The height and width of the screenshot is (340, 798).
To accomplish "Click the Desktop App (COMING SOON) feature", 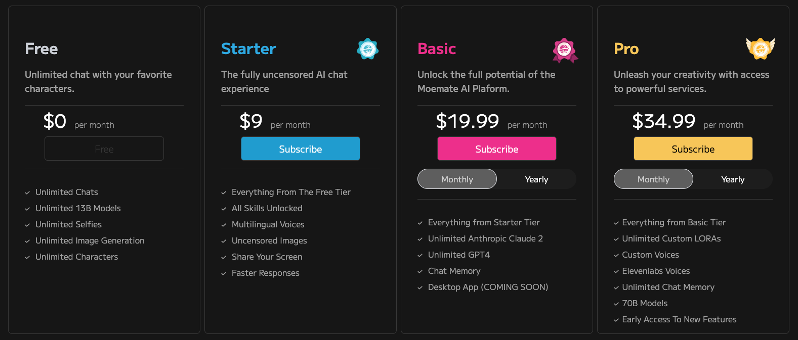I will pyautogui.click(x=488, y=287).
